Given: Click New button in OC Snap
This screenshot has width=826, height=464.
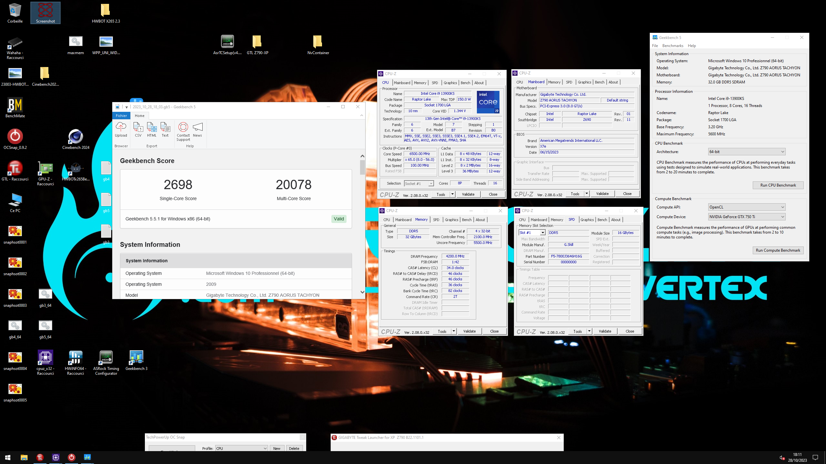Looking at the screenshot, I should click(277, 449).
